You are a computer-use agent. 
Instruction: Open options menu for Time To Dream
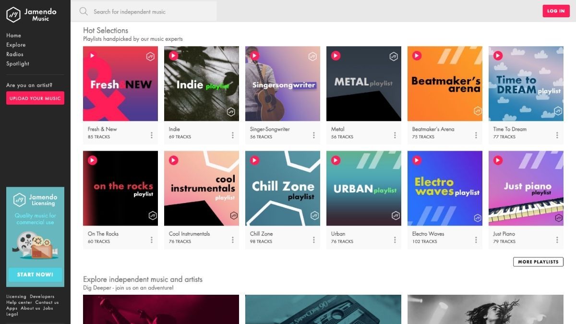pyautogui.click(x=557, y=135)
